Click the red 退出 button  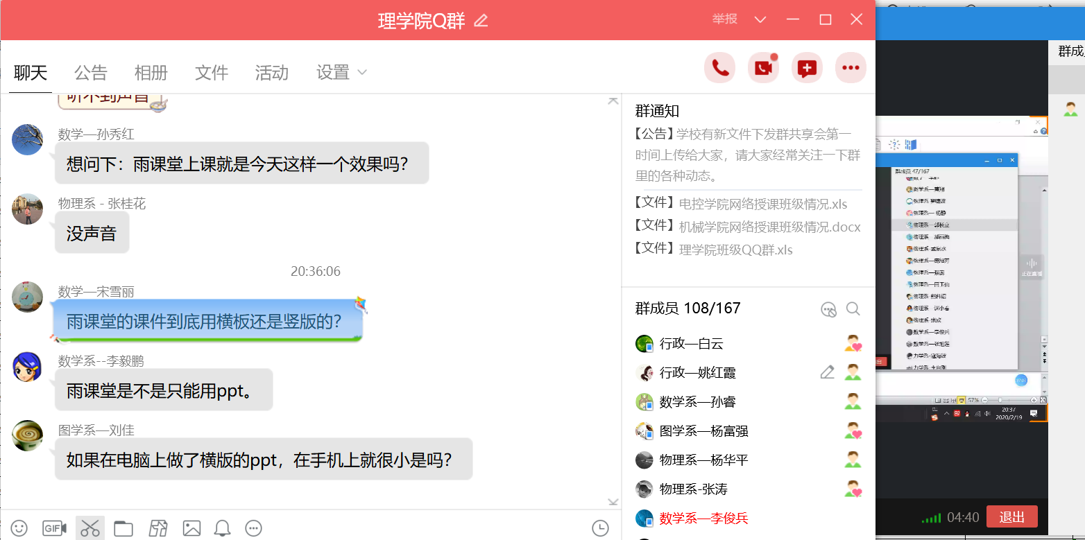1011,517
